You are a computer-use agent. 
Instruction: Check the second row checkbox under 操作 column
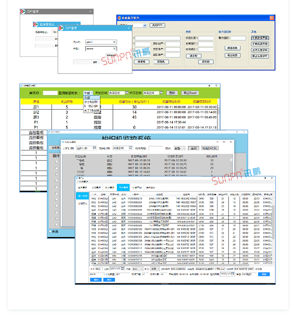[56, 168]
